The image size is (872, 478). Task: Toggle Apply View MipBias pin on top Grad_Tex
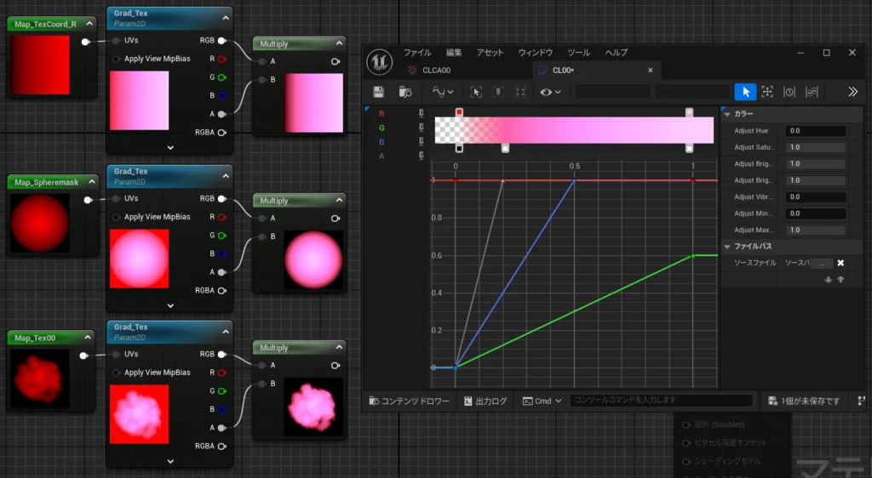coord(116,59)
